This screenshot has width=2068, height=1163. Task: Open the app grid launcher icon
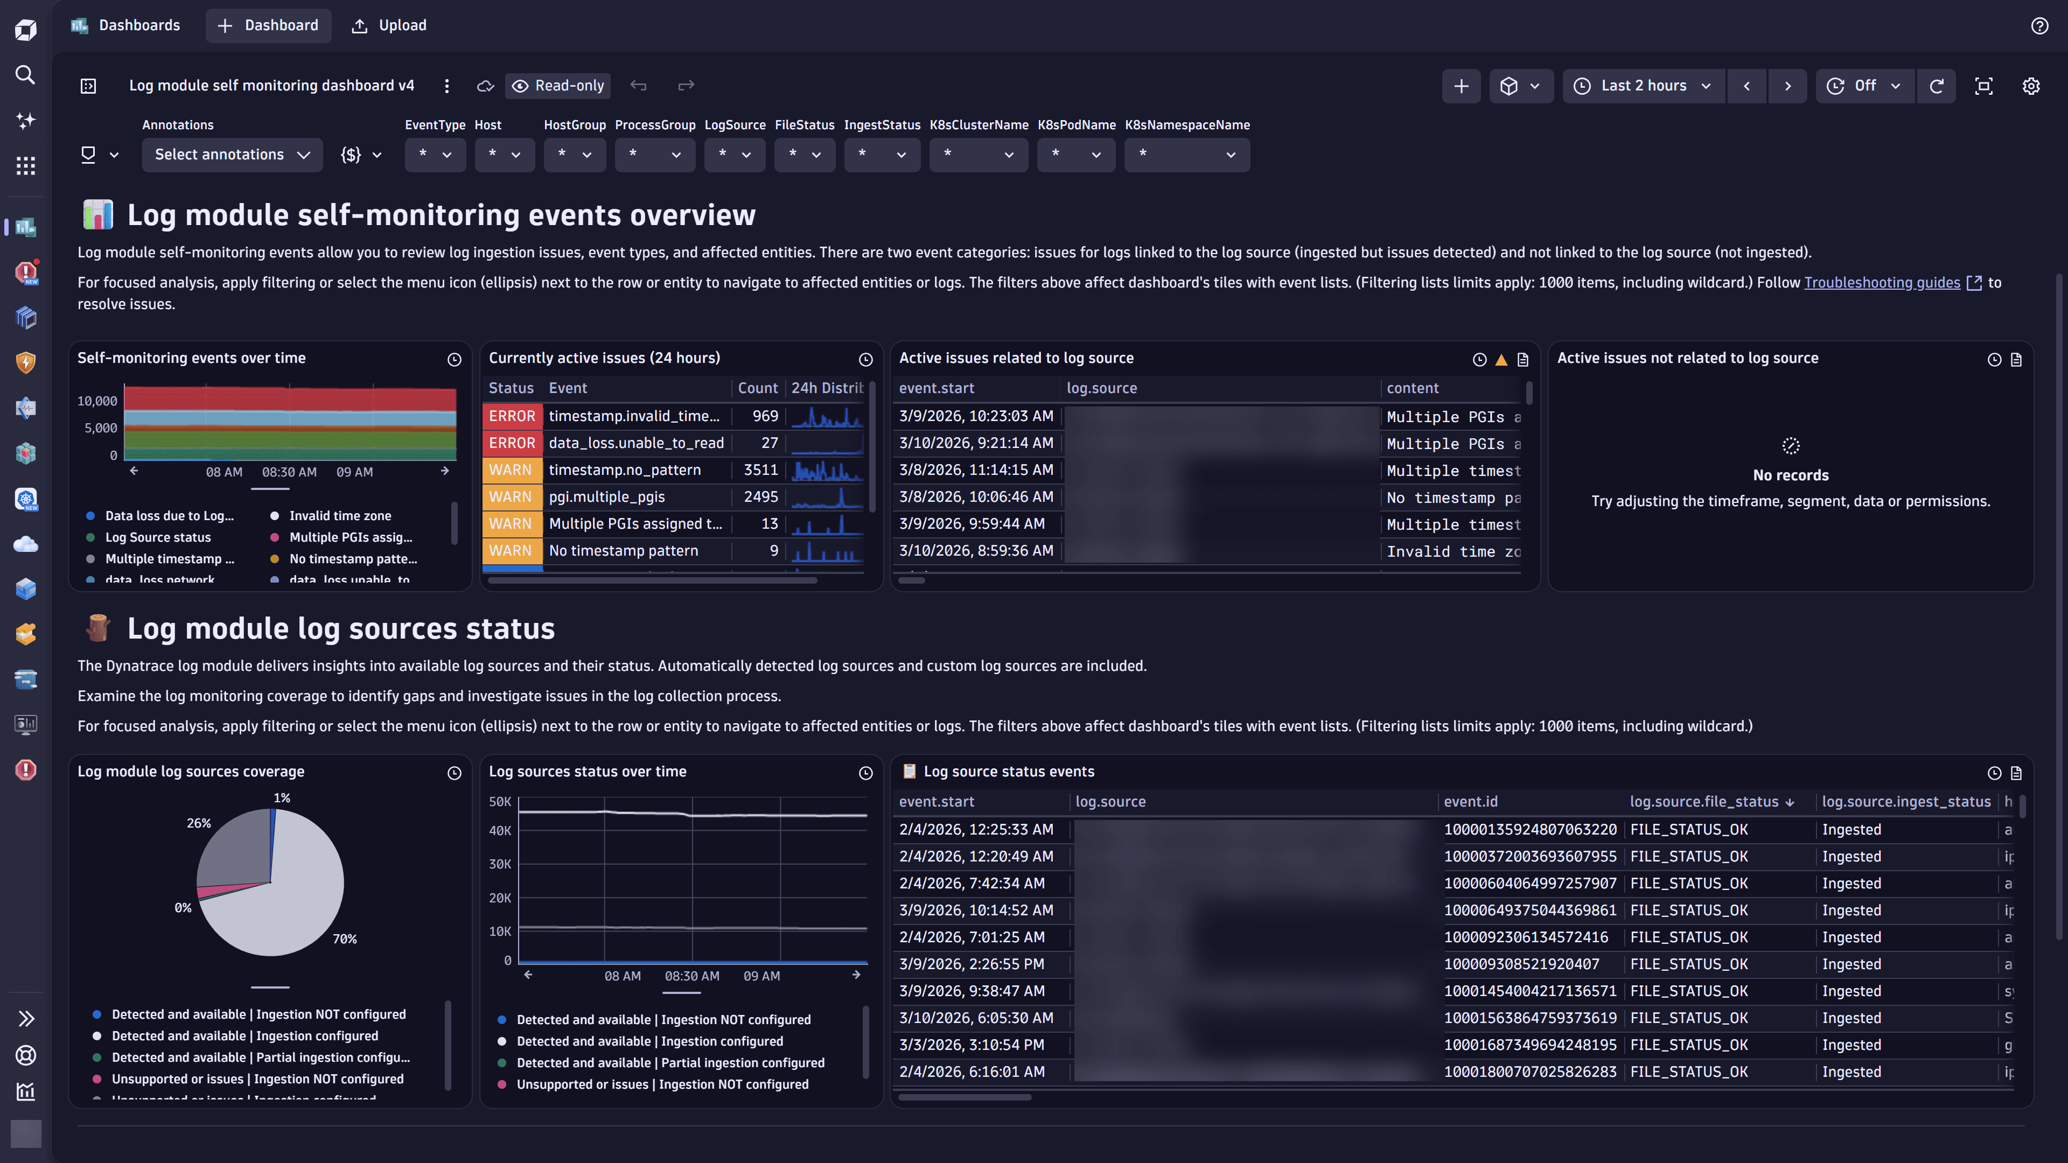coord(25,165)
